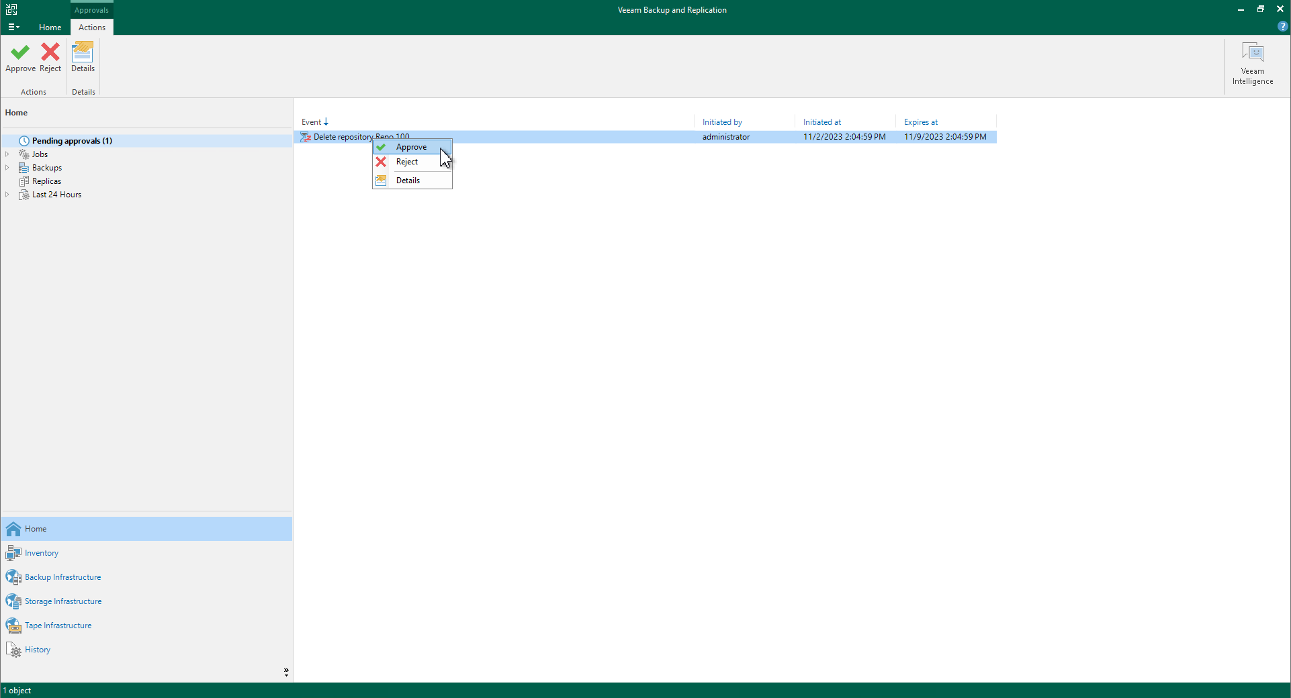Select the Delete repository event row

coord(646,137)
